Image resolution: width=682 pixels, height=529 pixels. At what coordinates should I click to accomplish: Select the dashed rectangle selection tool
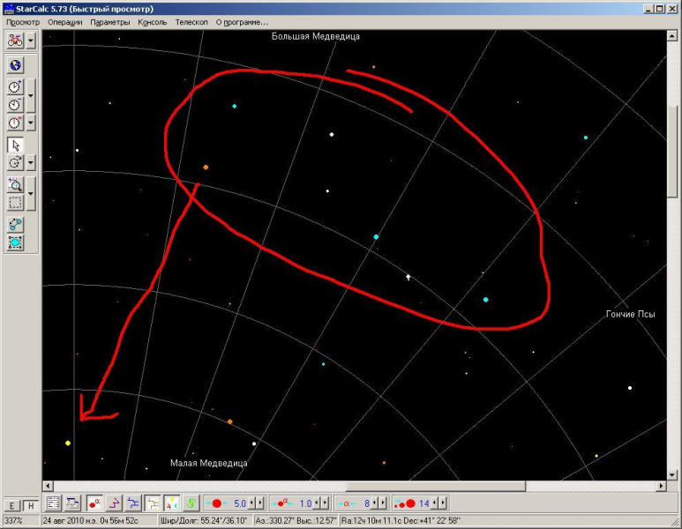(x=15, y=202)
